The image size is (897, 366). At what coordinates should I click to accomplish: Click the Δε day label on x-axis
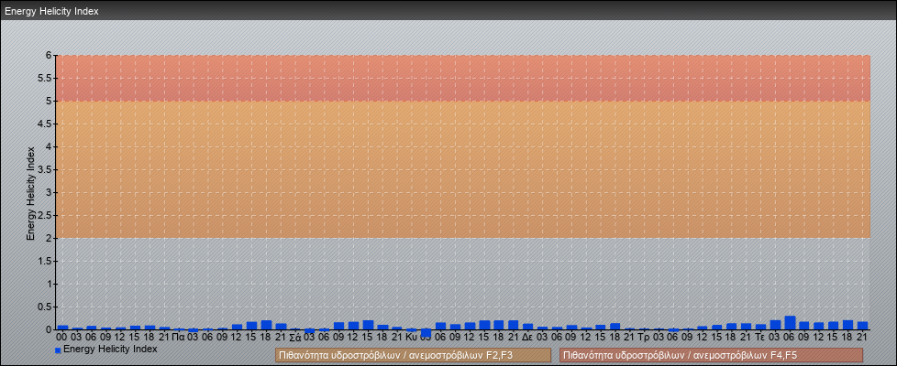tap(527, 337)
